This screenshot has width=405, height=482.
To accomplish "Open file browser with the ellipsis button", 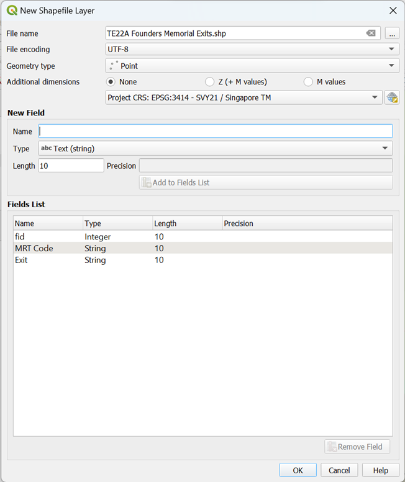I will coord(391,33).
